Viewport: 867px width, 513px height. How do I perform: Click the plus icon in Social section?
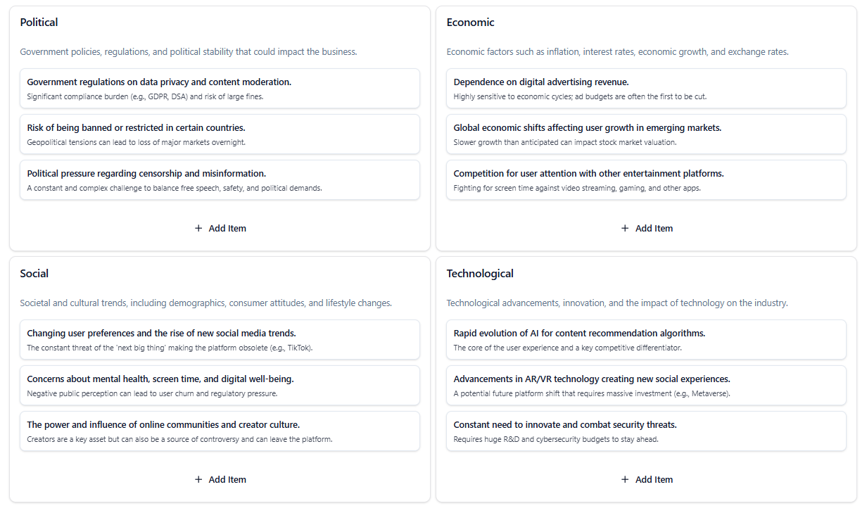198,480
